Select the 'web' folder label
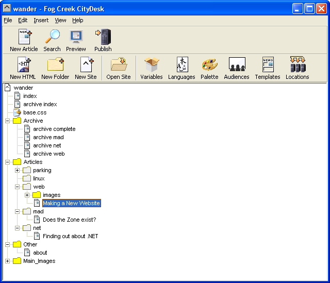Image resolution: width=330 pixels, height=283 pixels. [x=39, y=187]
